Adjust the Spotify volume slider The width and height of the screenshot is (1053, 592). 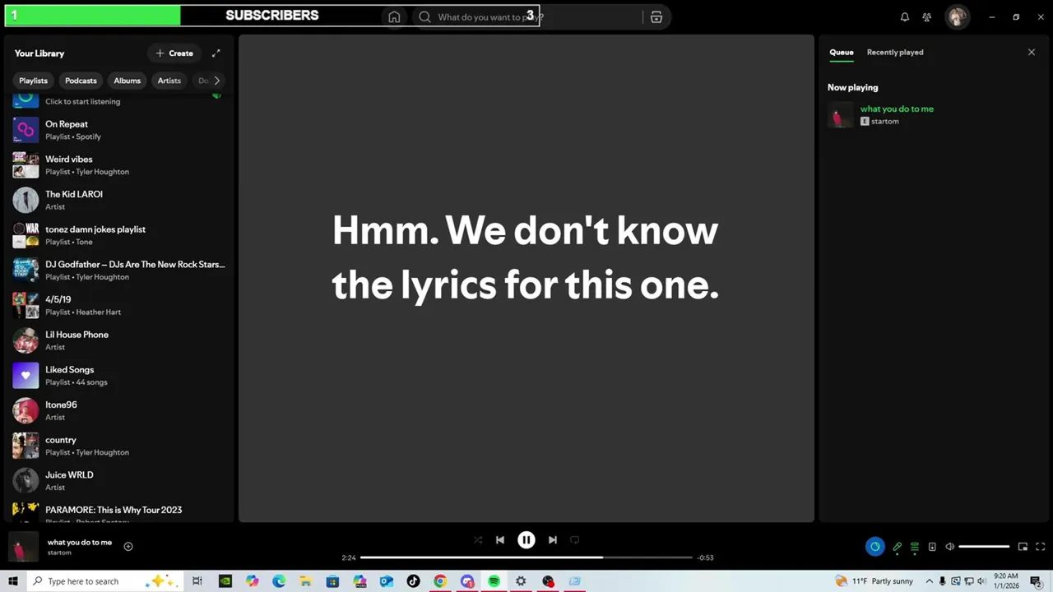pos(984,547)
